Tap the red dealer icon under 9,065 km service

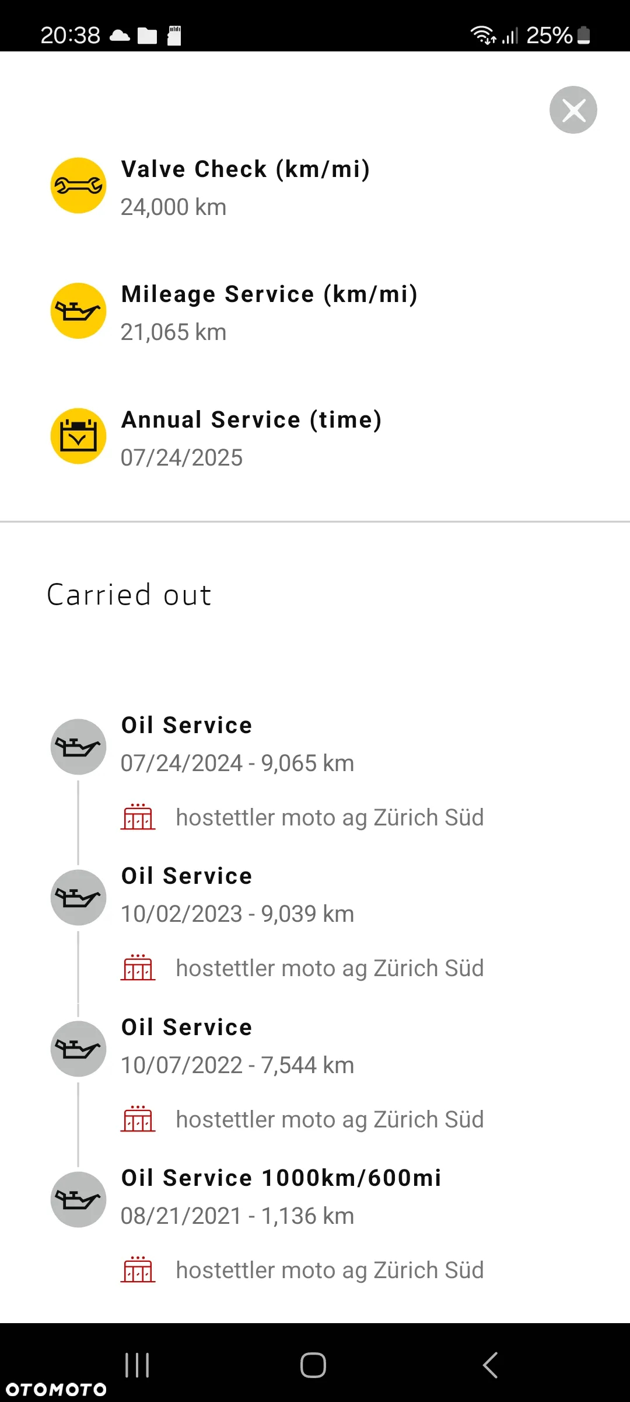138,817
